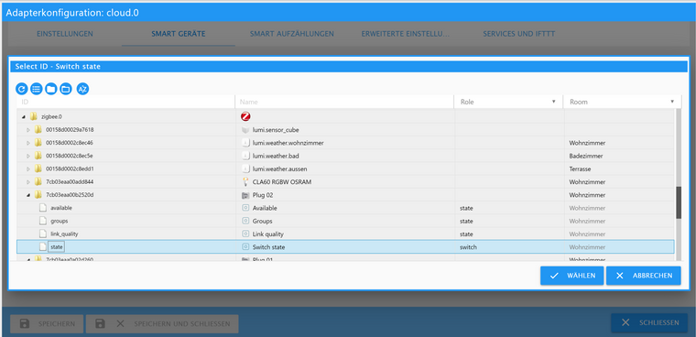Image resolution: width=696 pixels, height=337 pixels.
Task: Click the Name filter input field
Action: tap(345, 102)
